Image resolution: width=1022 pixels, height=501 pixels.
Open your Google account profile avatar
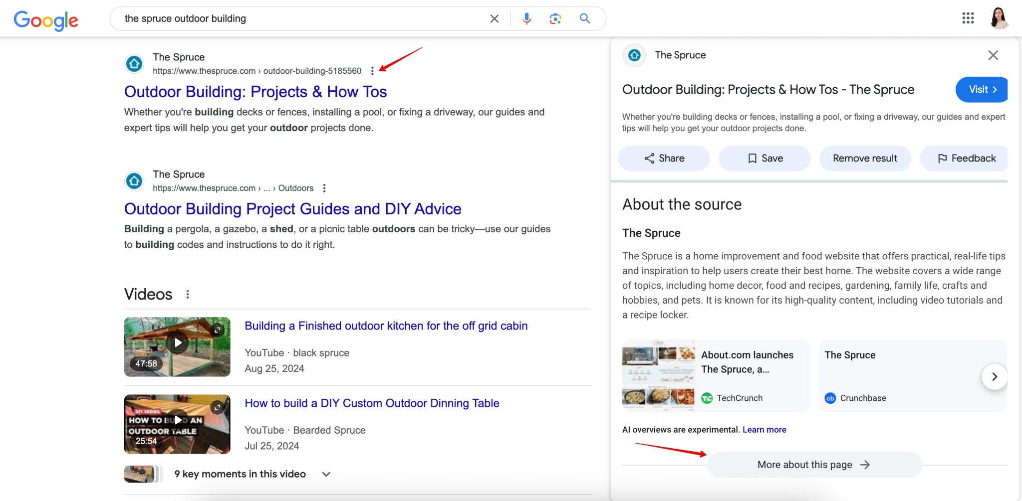click(999, 18)
